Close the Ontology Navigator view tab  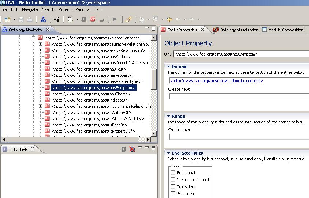[48, 30]
